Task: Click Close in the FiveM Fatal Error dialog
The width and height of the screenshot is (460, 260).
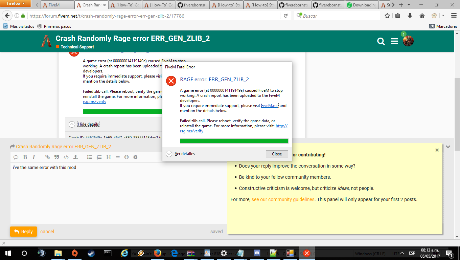Action: click(277, 154)
